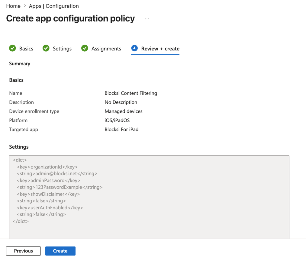
Task: Click the organizationId key line
Action: pyautogui.click(x=47, y=167)
